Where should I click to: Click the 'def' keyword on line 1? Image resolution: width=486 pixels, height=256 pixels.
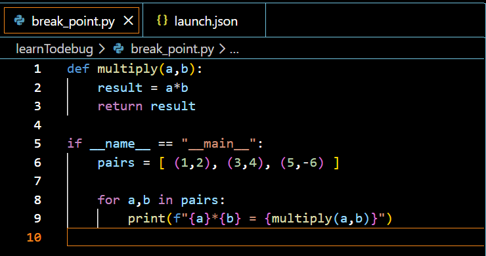[78, 69]
